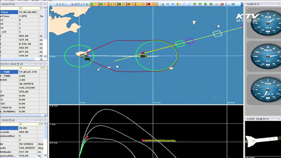
Task: Toggle the TG1 yellow track button
Action: 141,4
